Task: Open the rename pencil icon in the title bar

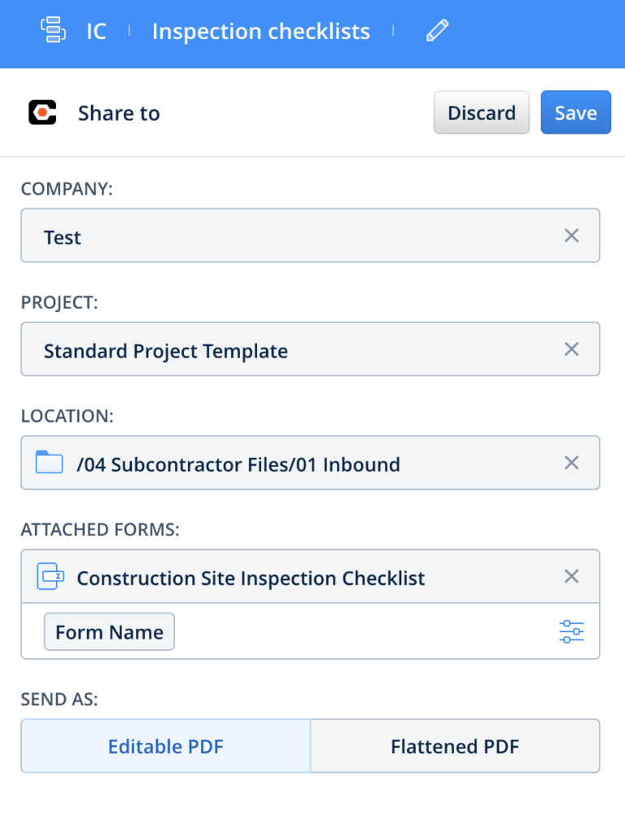Action: click(436, 30)
